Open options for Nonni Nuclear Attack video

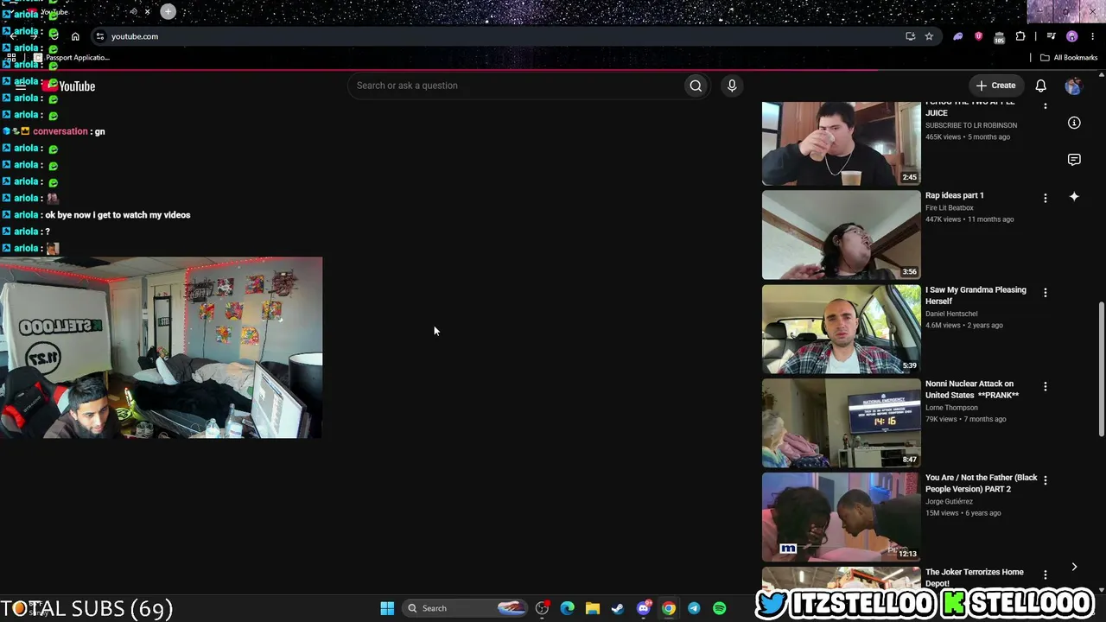pyautogui.click(x=1046, y=386)
